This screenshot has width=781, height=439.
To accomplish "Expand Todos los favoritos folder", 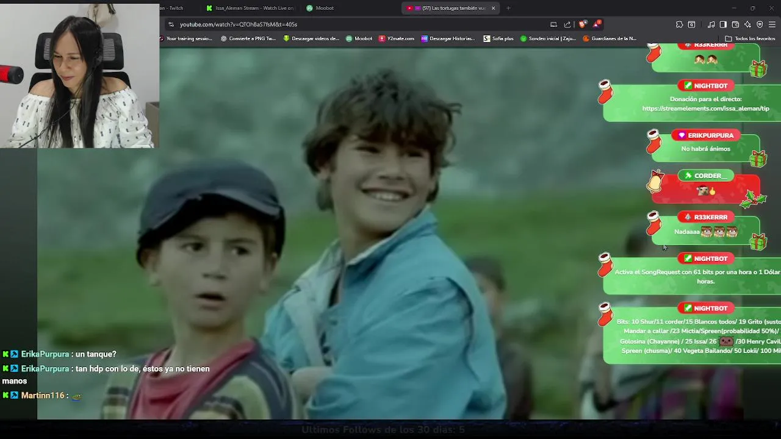I will (750, 38).
